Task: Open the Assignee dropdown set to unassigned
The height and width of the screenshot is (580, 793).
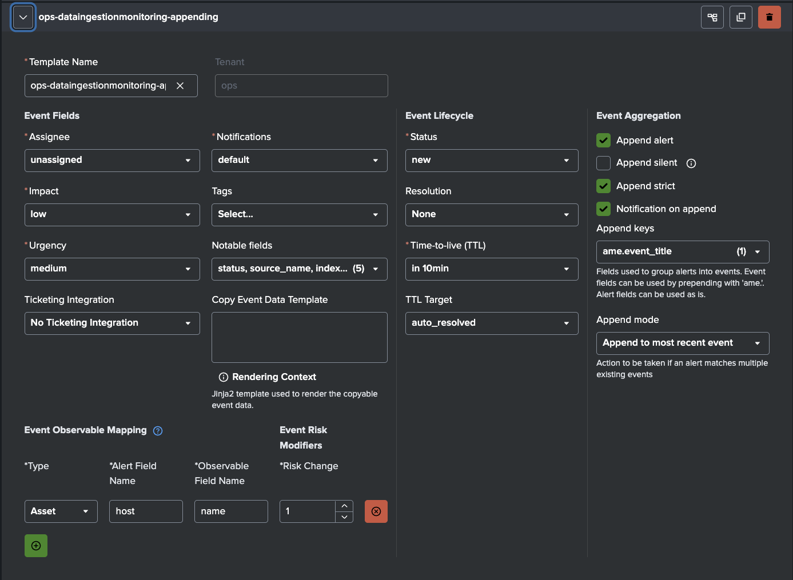Action: tap(112, 161)
